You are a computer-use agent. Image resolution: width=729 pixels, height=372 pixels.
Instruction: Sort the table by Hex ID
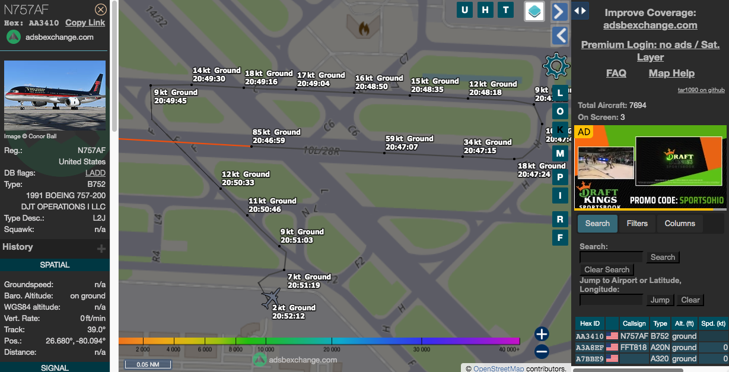[590, 323]
